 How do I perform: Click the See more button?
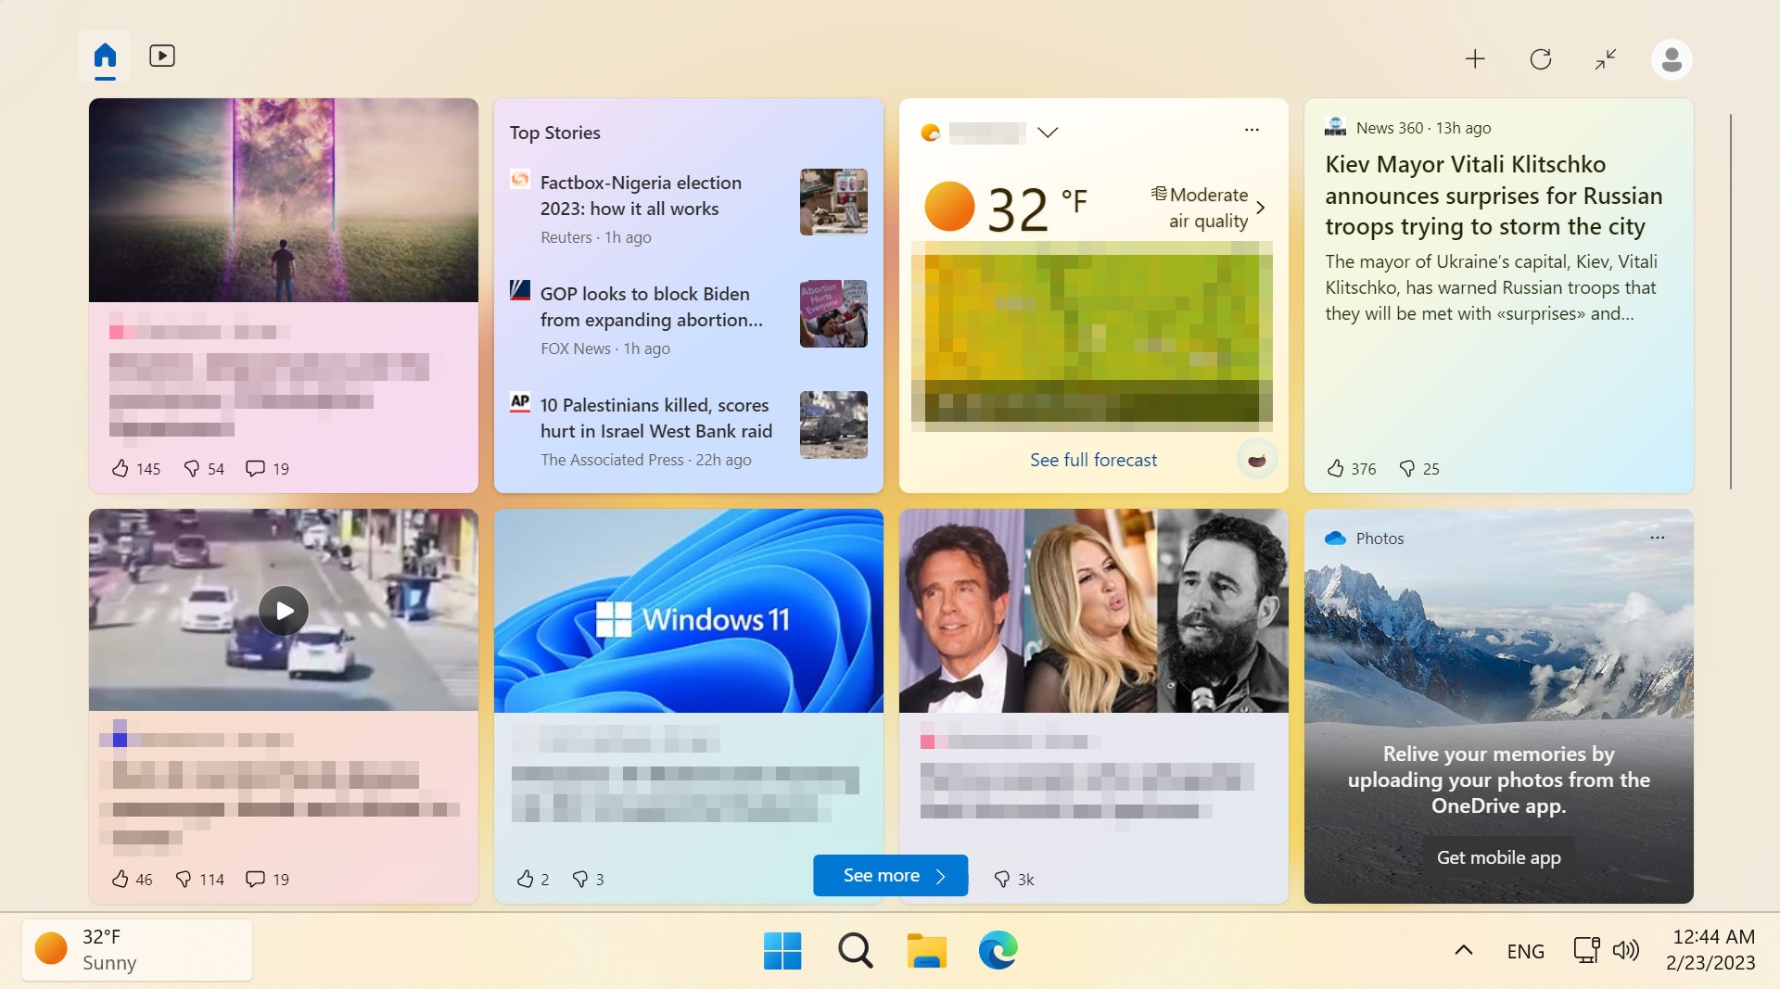coord(890,876)
